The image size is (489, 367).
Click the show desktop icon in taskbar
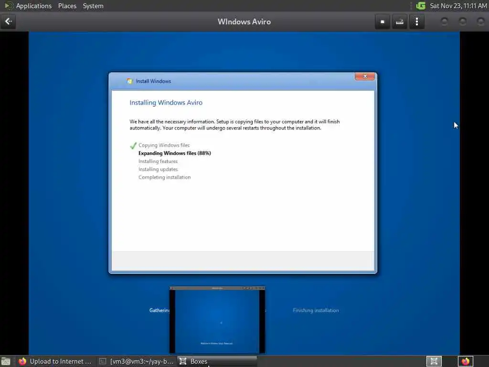pyautogui.click(x=6, y=362)
